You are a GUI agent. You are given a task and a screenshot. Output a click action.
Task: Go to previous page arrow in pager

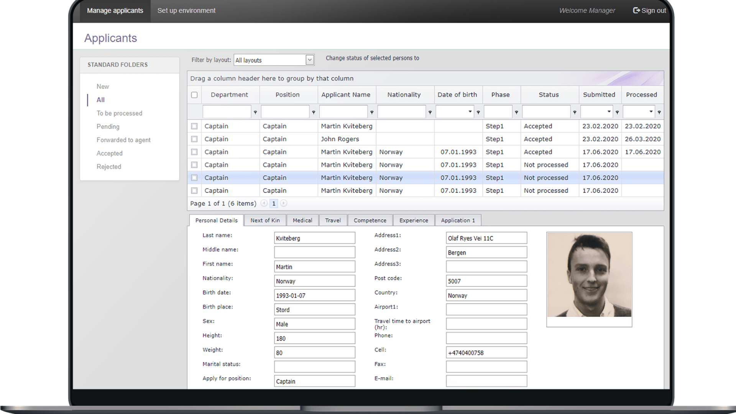pyautogui.click(x=264, y=203)
